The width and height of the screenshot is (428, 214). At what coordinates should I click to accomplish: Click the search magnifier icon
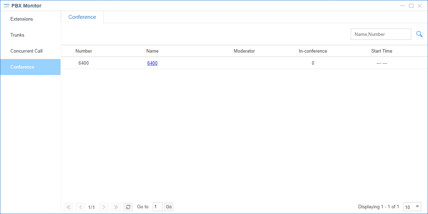(x=419, y=34)
